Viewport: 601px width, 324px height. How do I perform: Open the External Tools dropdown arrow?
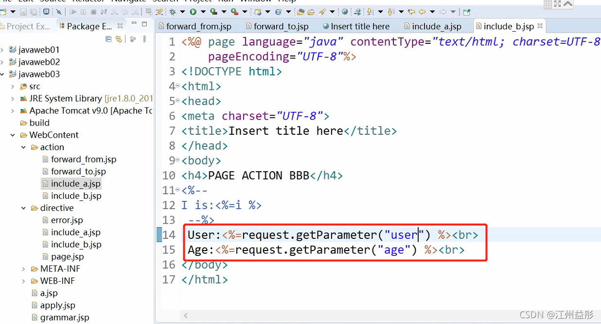point(244,12)
